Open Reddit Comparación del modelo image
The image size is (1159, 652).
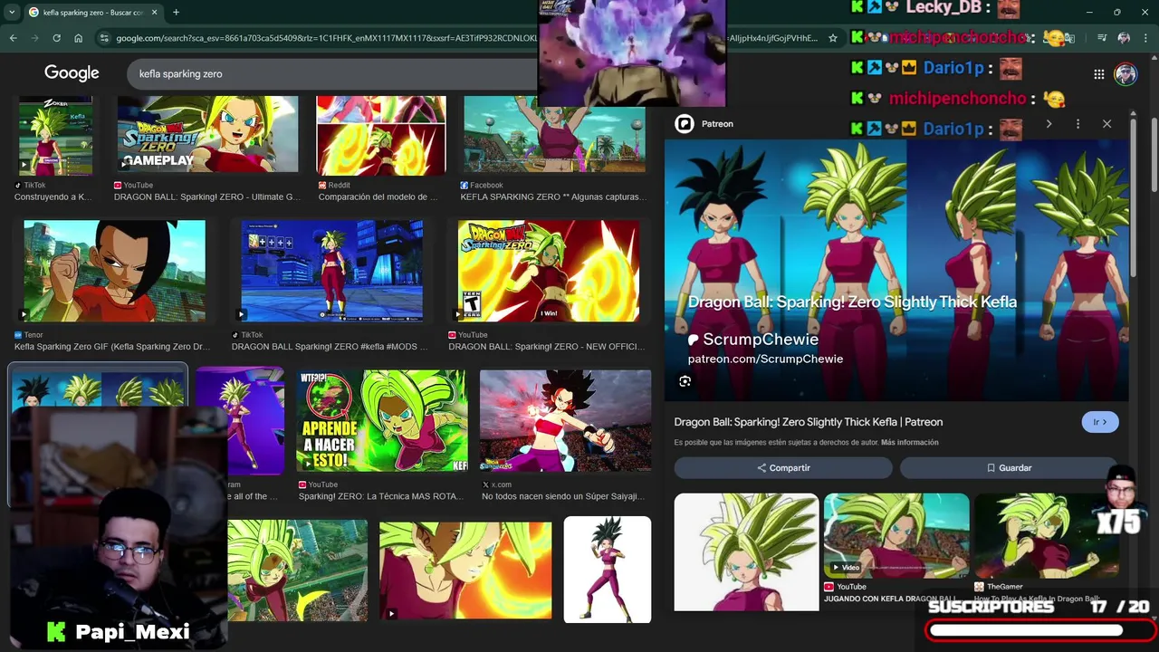pyautogui.click(x=381, y=136)
